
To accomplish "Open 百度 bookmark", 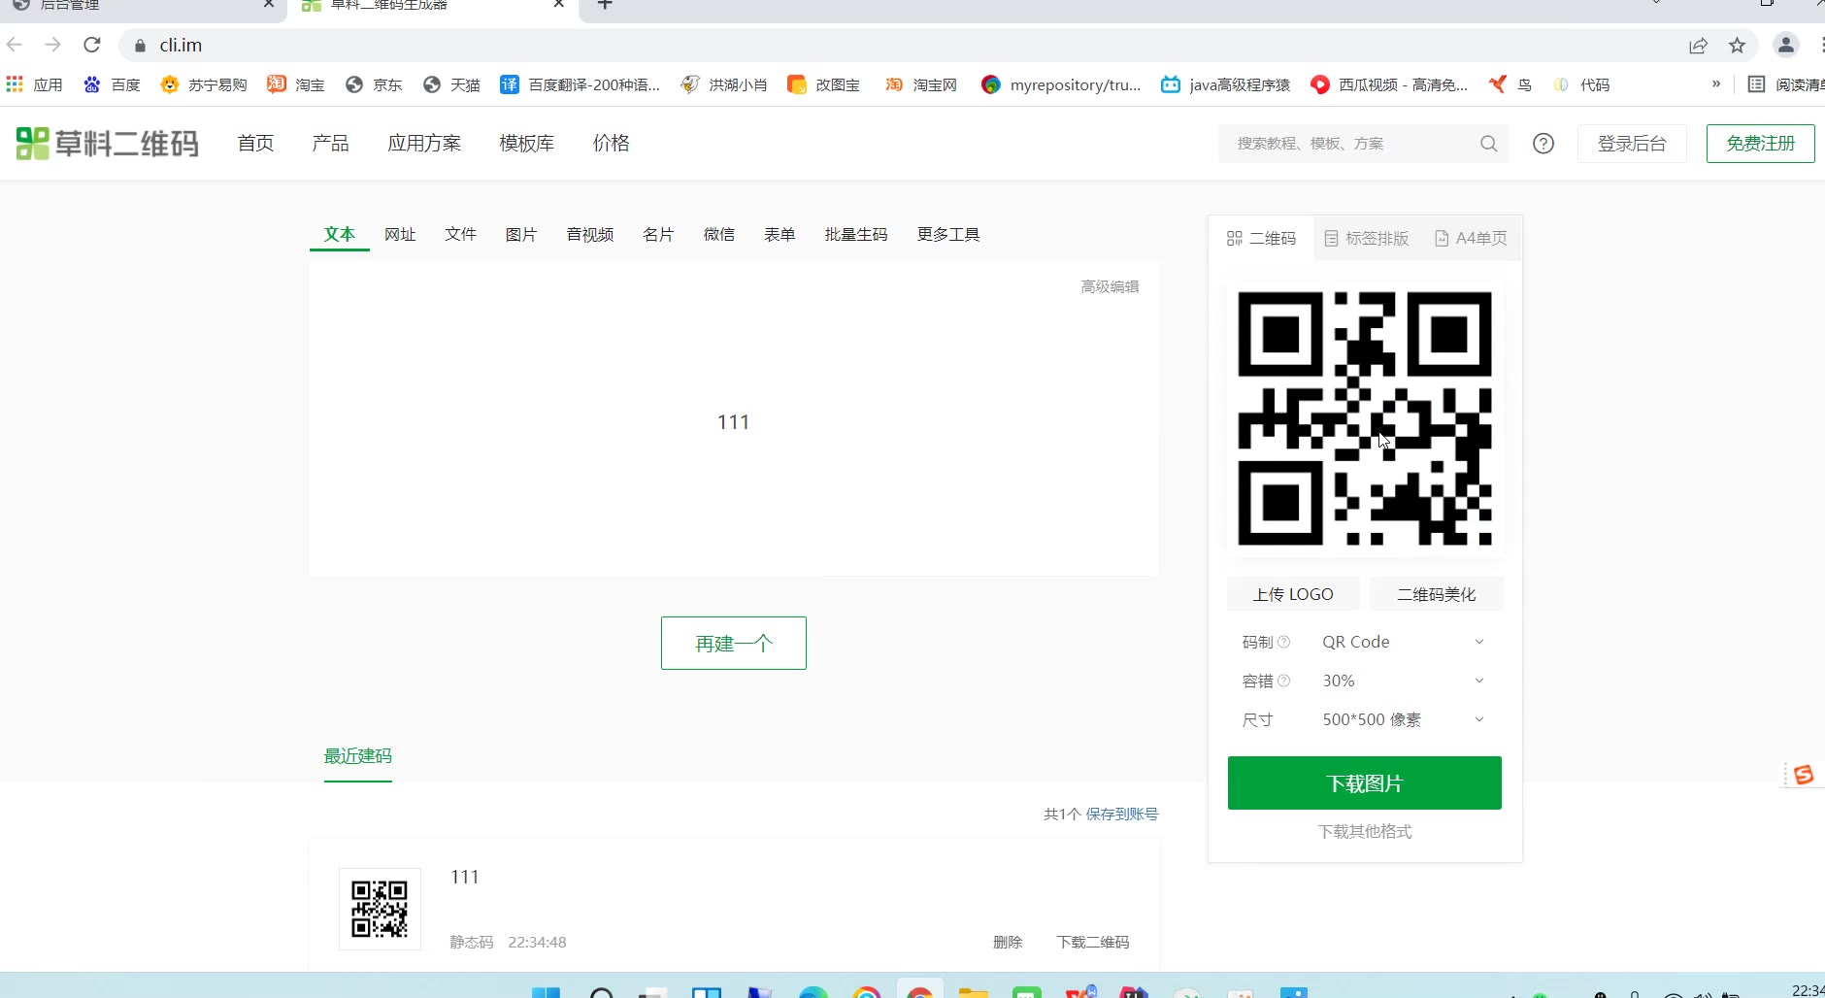I will (112, 84).
